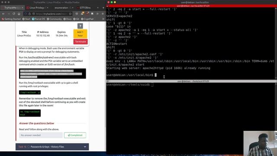Focus bottom terminal prompt ~/tools/suid$

click(x=128, y=84)
